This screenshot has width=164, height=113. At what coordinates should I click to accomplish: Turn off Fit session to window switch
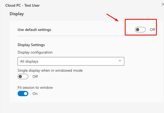[23, 94]
